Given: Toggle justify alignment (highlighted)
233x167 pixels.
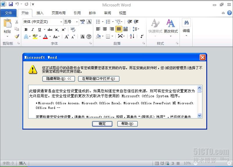Looking at the screenshot, I should [119, 29].
